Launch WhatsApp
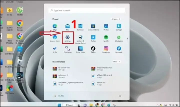Viewport: 180px width, 107px height. click(119, 38)
